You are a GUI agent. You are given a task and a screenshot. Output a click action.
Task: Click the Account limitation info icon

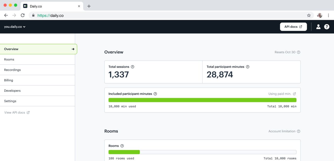(x=298, y=131)
